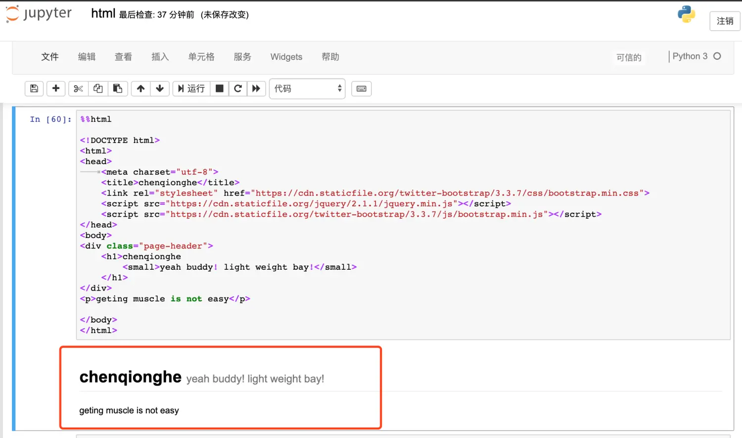Save the notebook via the save icon
Image resolution: width=742 pixels, height=438 pixels.
point(34,88)
